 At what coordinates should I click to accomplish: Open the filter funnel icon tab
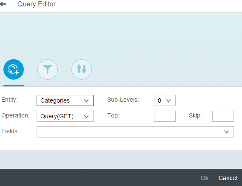point(48,69)
